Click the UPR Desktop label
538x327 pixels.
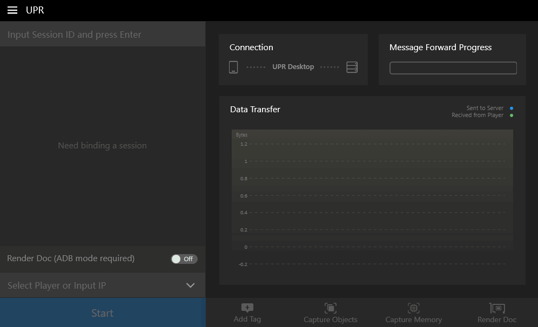(293, 67)
